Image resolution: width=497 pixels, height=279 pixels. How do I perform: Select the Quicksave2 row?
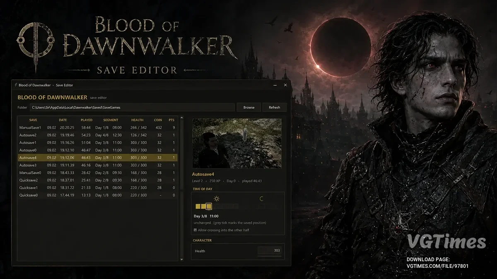[x=97, y=180]
